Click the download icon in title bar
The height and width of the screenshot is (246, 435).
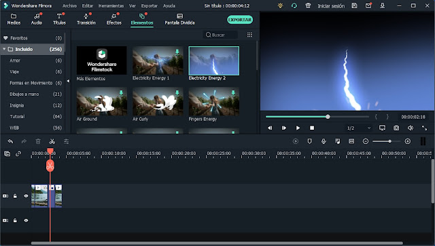[382, 5]
